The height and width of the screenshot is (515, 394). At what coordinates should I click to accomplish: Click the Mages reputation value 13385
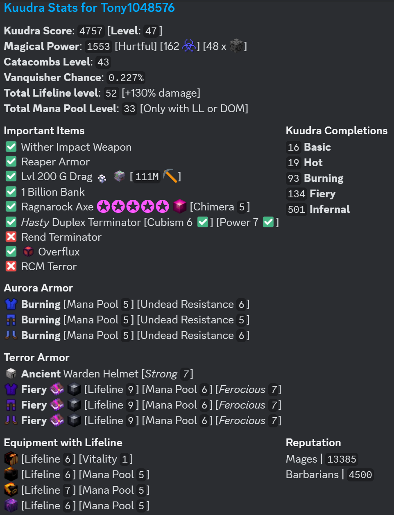click(x=342, y=459)
